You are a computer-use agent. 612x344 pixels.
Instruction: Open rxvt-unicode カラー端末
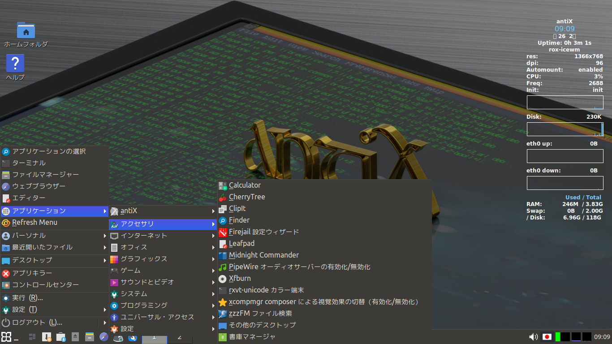[324, 290]
